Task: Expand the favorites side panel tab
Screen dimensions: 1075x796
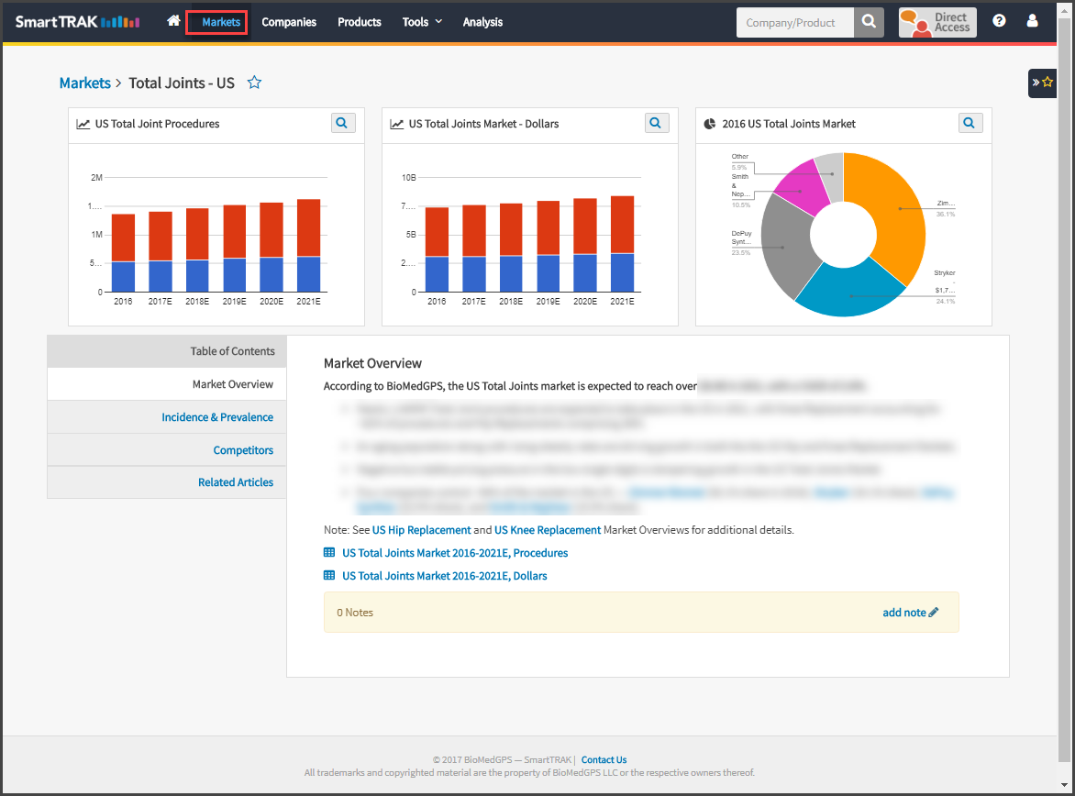Action: (1042, 83)
